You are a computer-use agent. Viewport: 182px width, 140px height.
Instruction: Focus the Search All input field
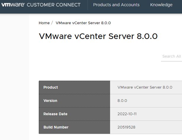tap(172, 56)
